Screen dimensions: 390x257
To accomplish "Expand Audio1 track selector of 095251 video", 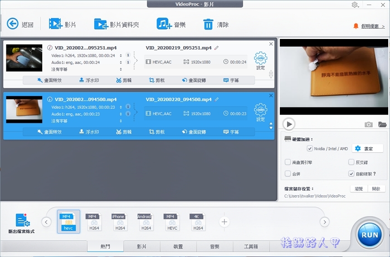I will (x=121, y=63).
